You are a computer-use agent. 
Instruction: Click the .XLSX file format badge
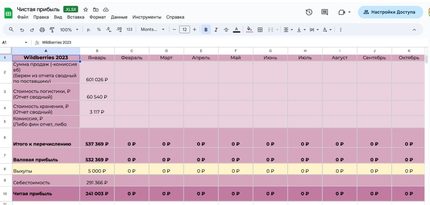click(x=71, y=10)
